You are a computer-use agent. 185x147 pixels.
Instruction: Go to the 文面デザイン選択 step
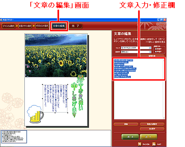click(25, 26)
